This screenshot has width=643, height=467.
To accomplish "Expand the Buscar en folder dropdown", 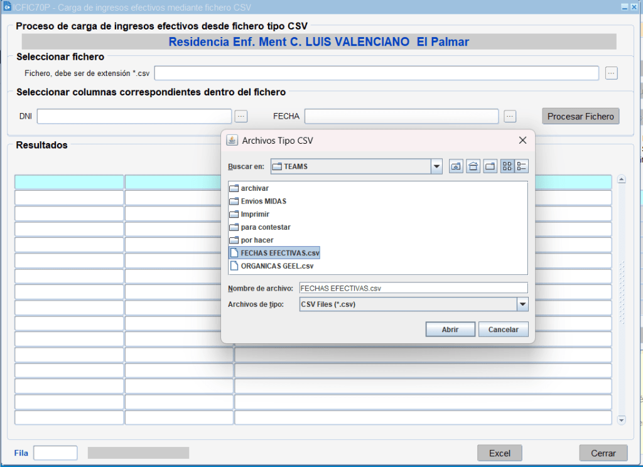I will (x=436, y=166).
